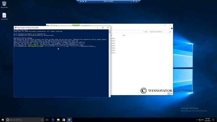Click the Size column header in Explorer
The height and width of the screenshot is (122, 217).
point(124,35)
